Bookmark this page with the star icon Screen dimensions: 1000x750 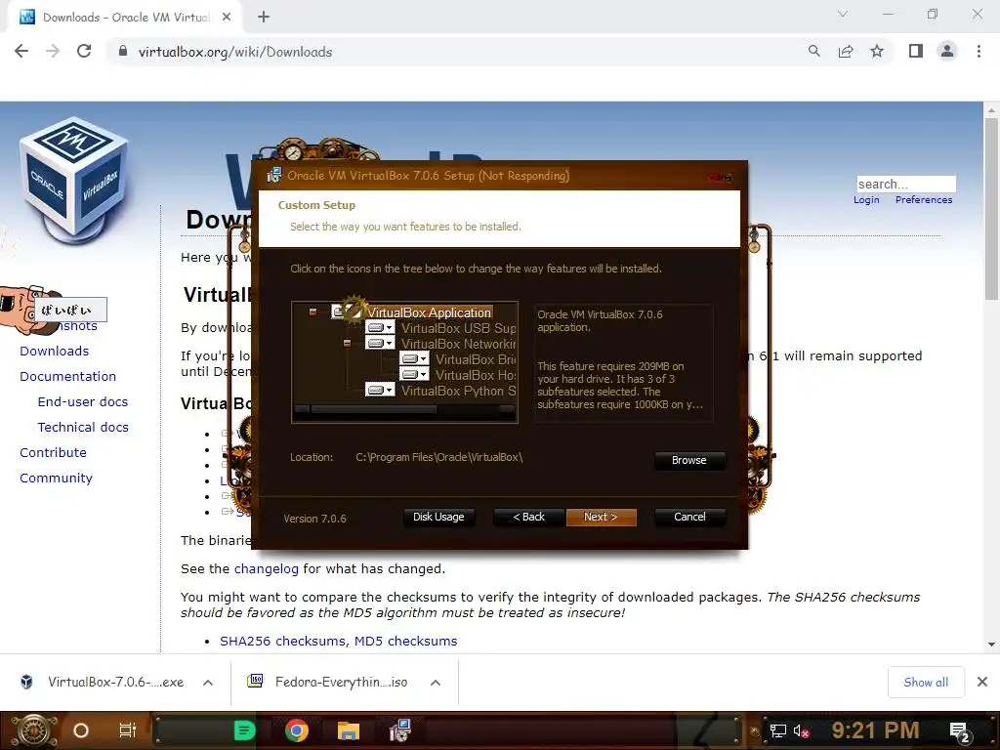[877, 52]
